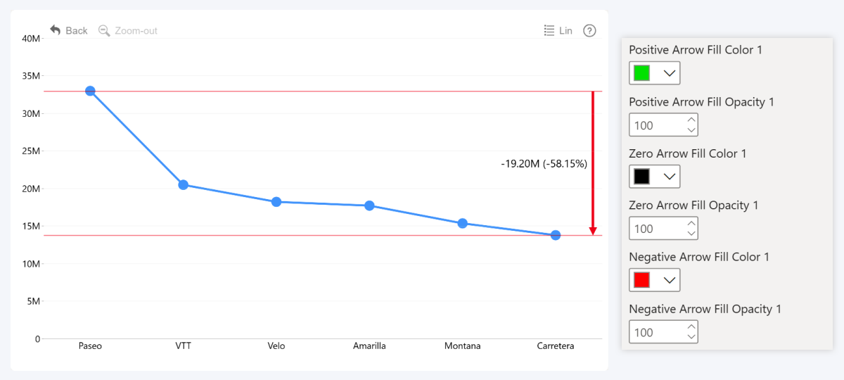Click the Carretera data point

(x=556, y=235)
